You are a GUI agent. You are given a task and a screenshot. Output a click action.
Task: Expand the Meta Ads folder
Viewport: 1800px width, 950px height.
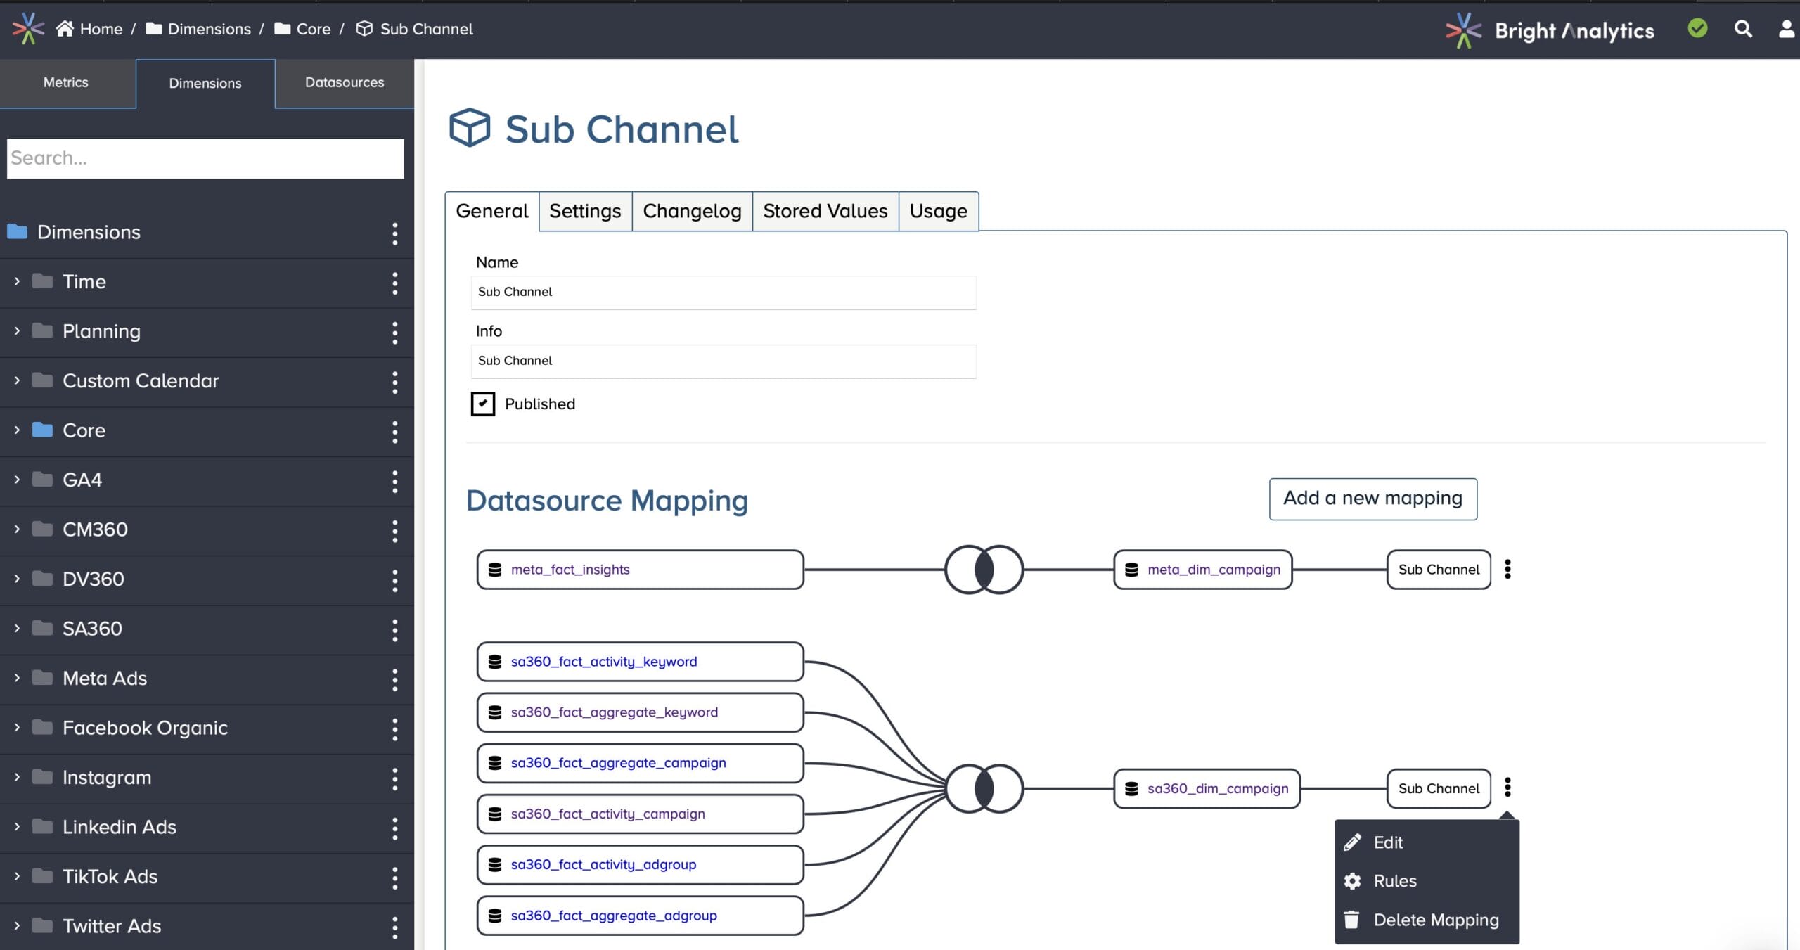pos(16,678)
